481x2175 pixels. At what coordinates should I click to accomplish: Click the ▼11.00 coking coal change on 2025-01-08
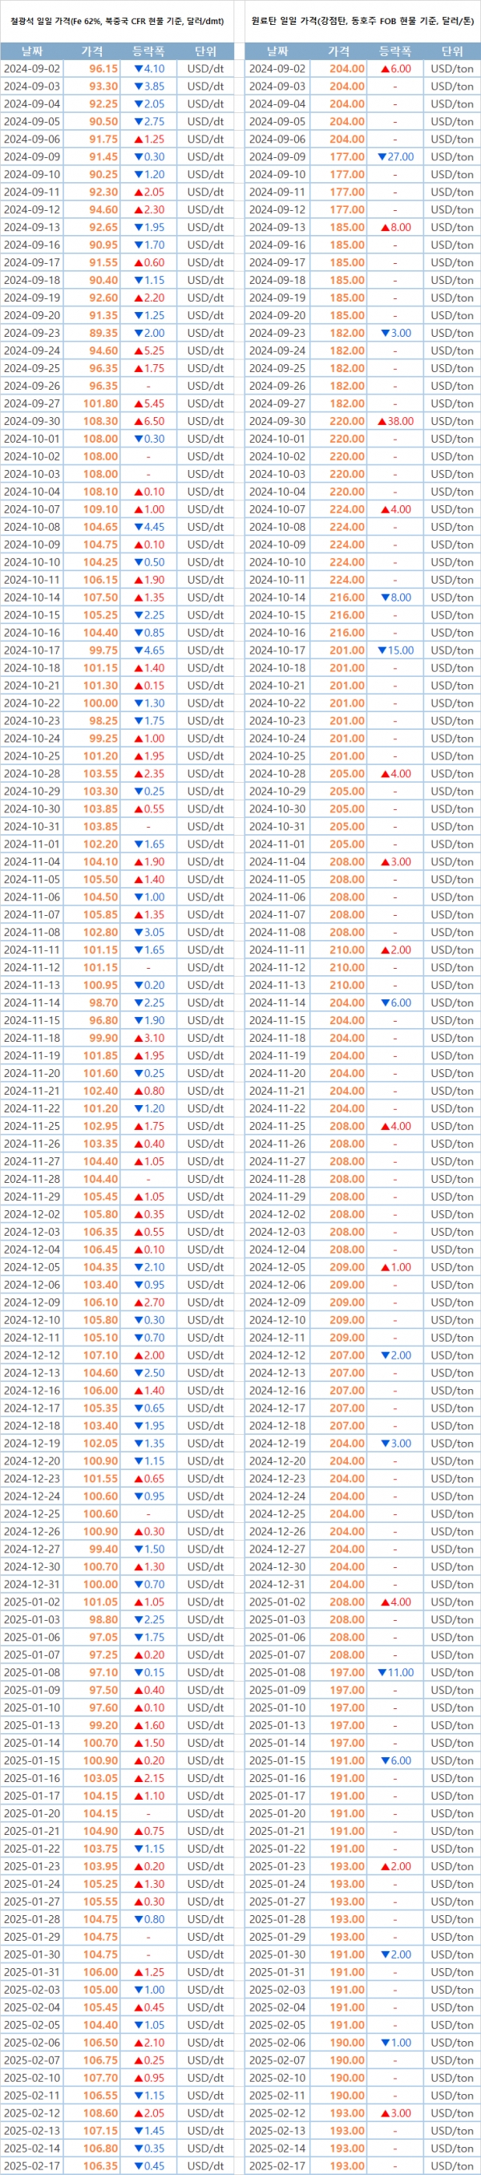[395, 1672]
